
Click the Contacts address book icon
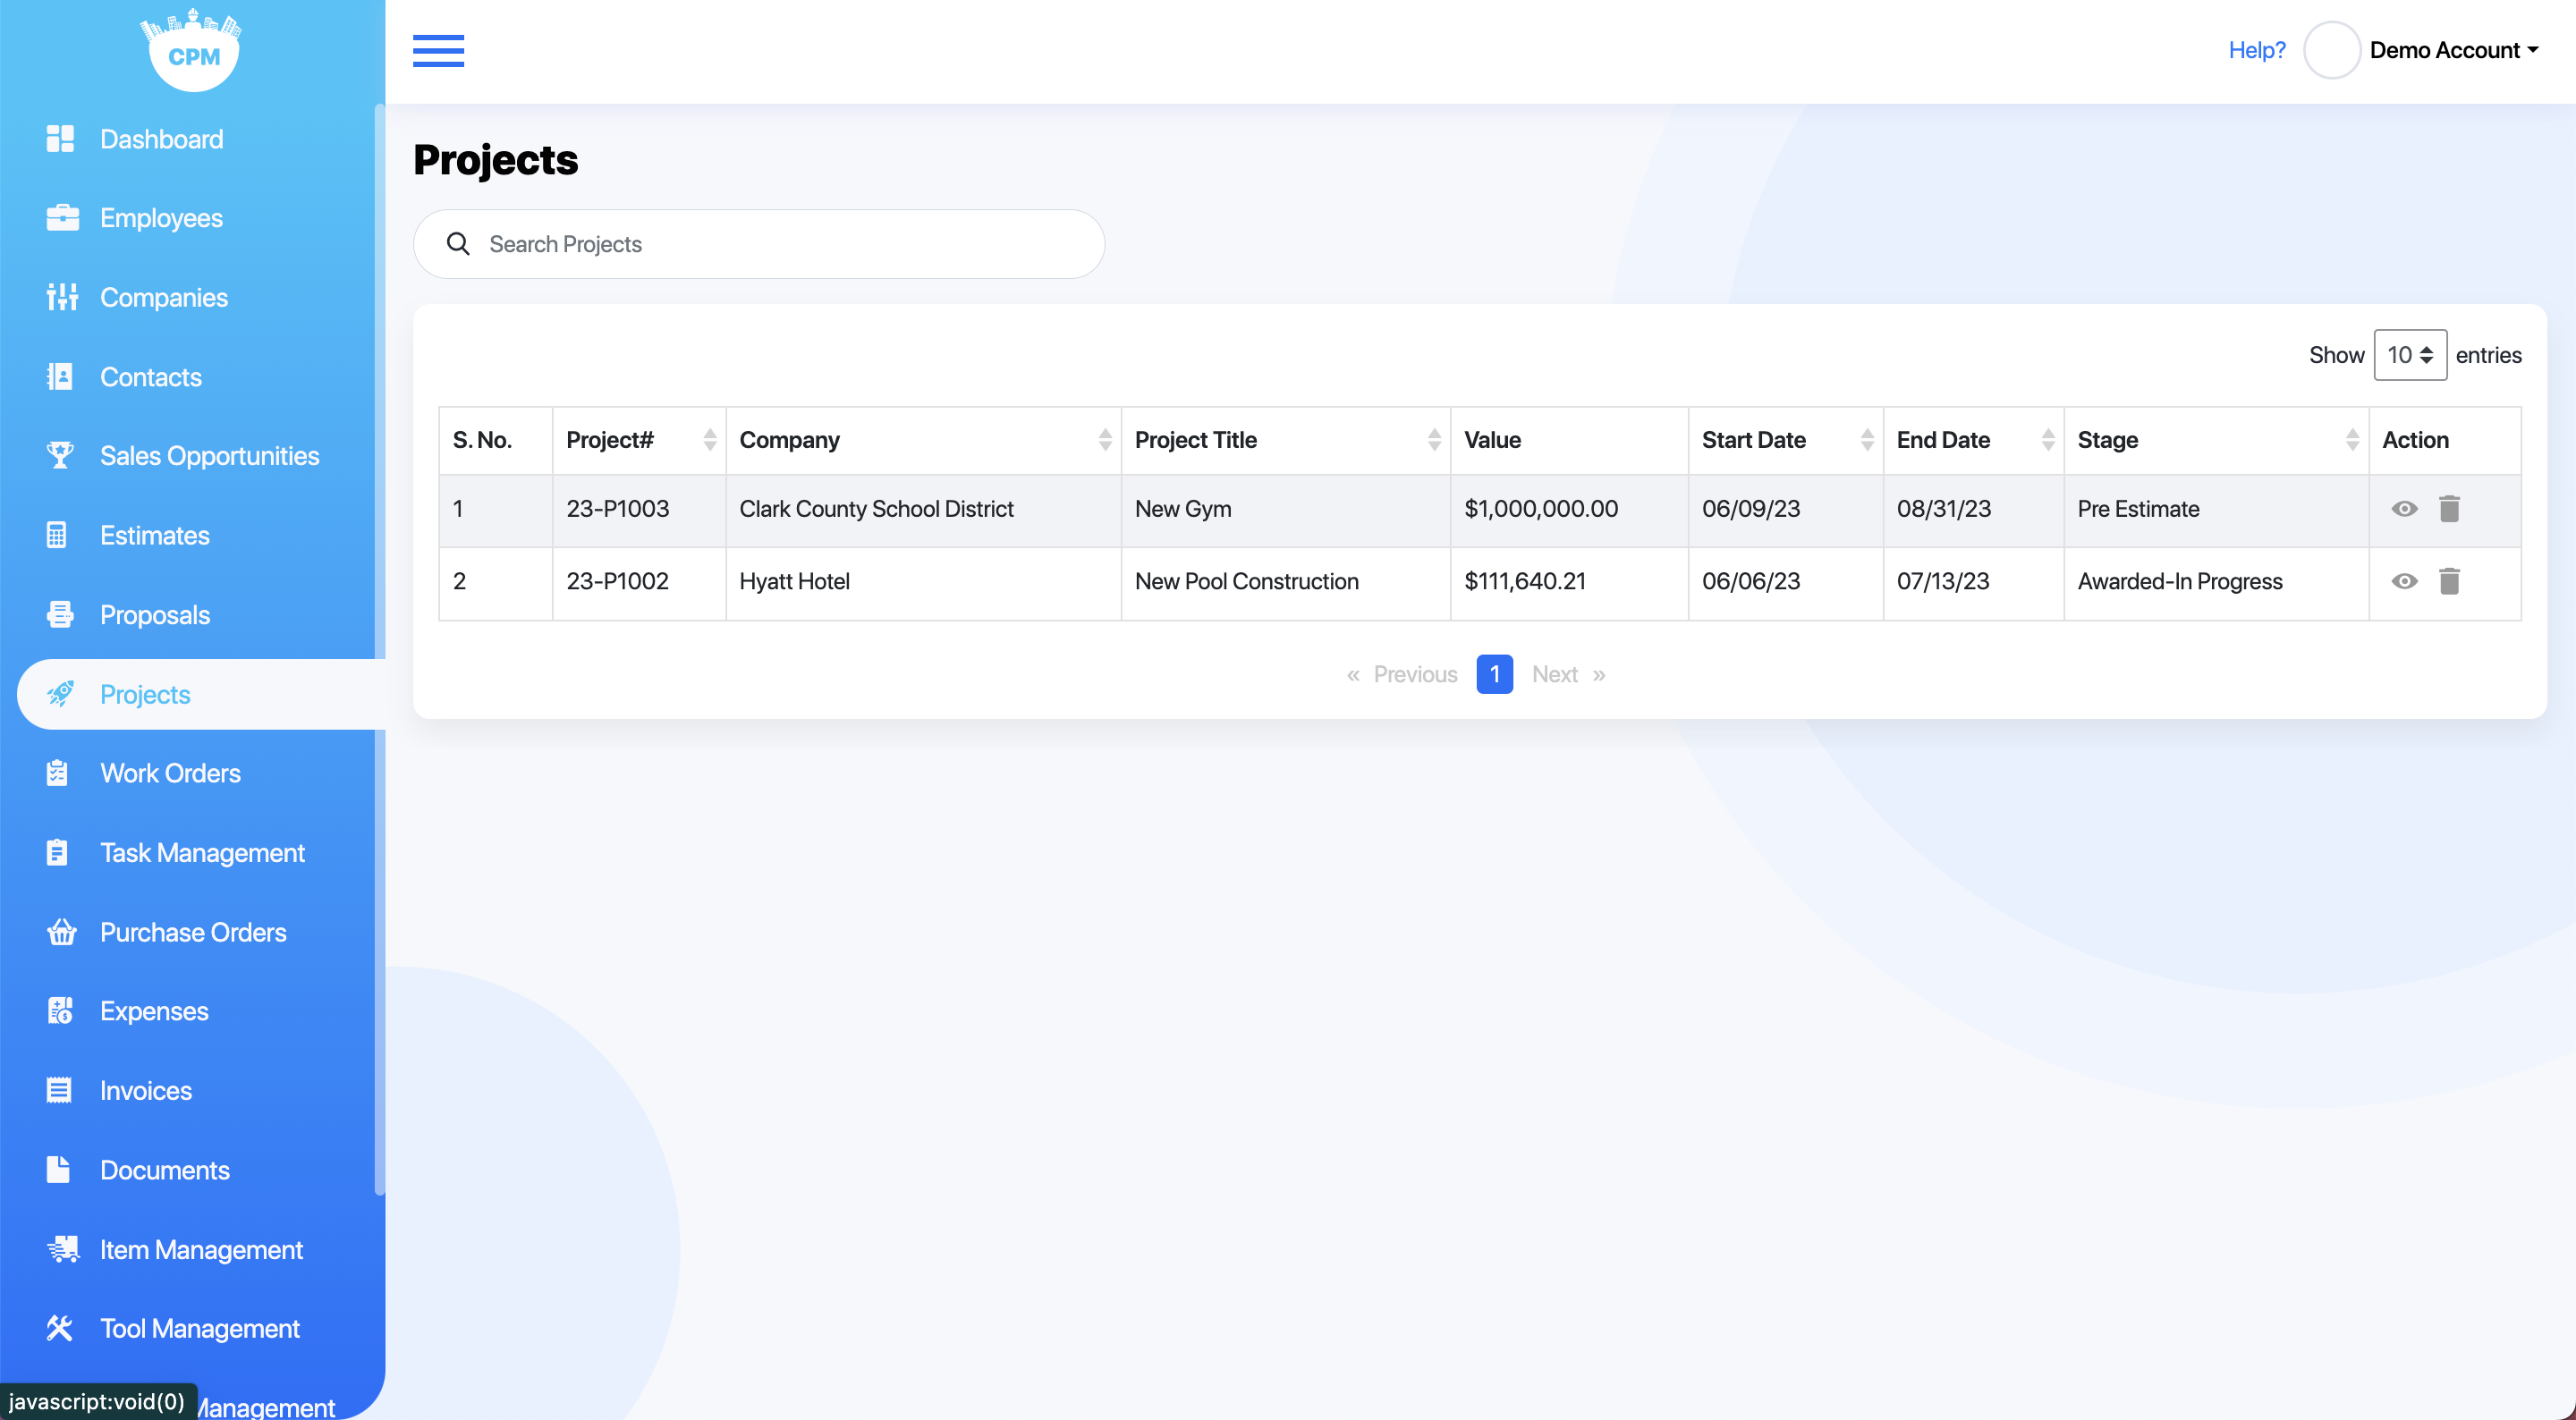pos(60,377)
